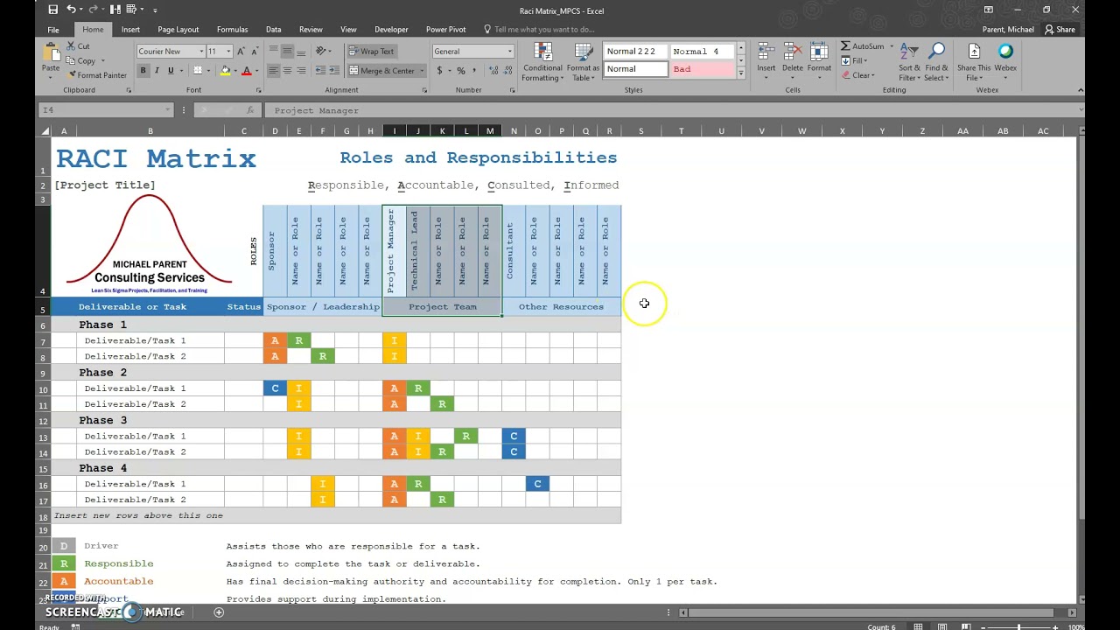Toggle Bold formatting
This screenshot has height=630, width=1120.
click(143, 71)
